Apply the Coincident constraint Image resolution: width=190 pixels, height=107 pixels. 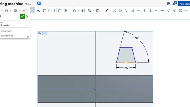(114, 10)
